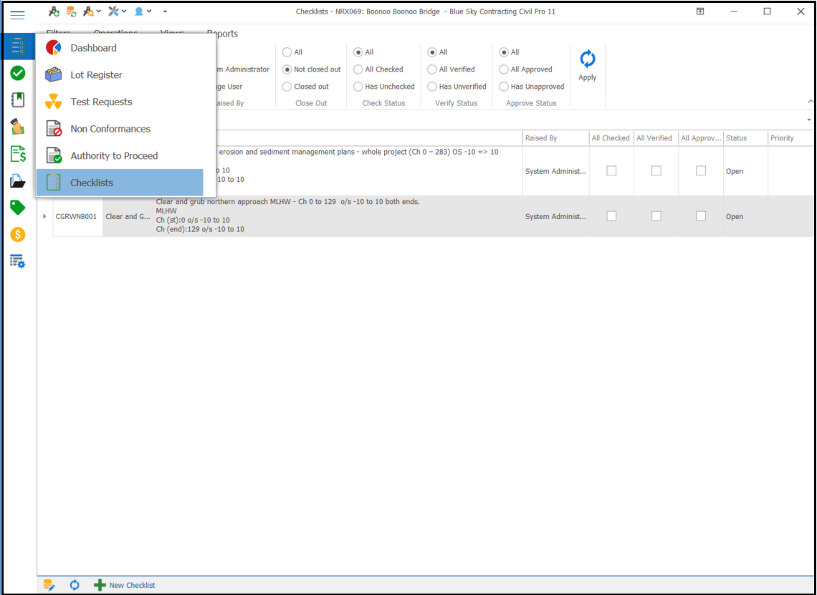The width and height of the screenshot is (817, 595).
Task: Open the hamburger menu at top left
Action: pos(18,14)
